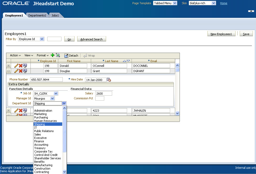Select Finance in department list

tap(48, 141)
